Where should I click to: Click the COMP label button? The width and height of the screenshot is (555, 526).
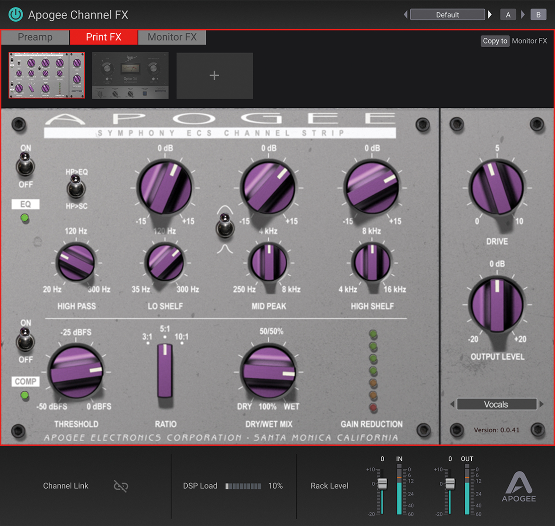(25, 381)
